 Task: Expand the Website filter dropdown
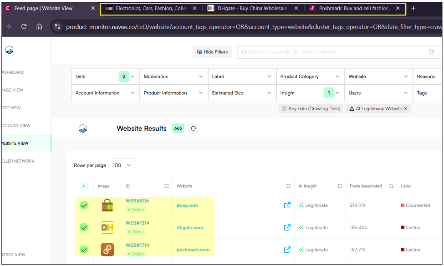[378, 77]
